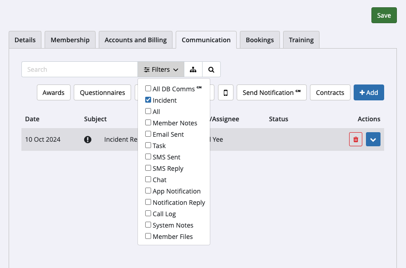Enable the Member Notes filter
This screenshot has height=268, width=406.
(x=148, y=123)
